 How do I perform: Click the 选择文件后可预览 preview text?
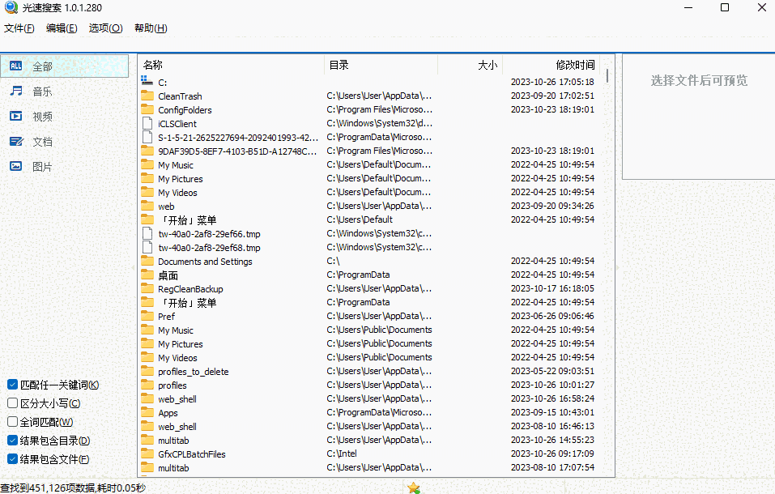click(699, 81)
